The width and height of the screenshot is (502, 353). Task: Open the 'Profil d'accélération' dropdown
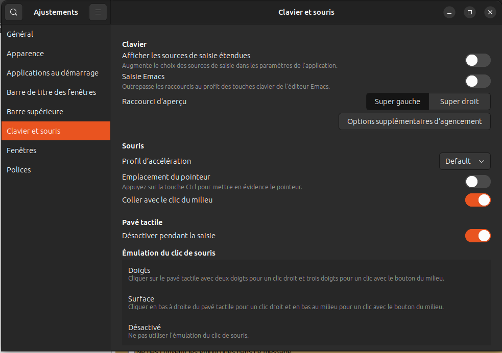point(464,161)
